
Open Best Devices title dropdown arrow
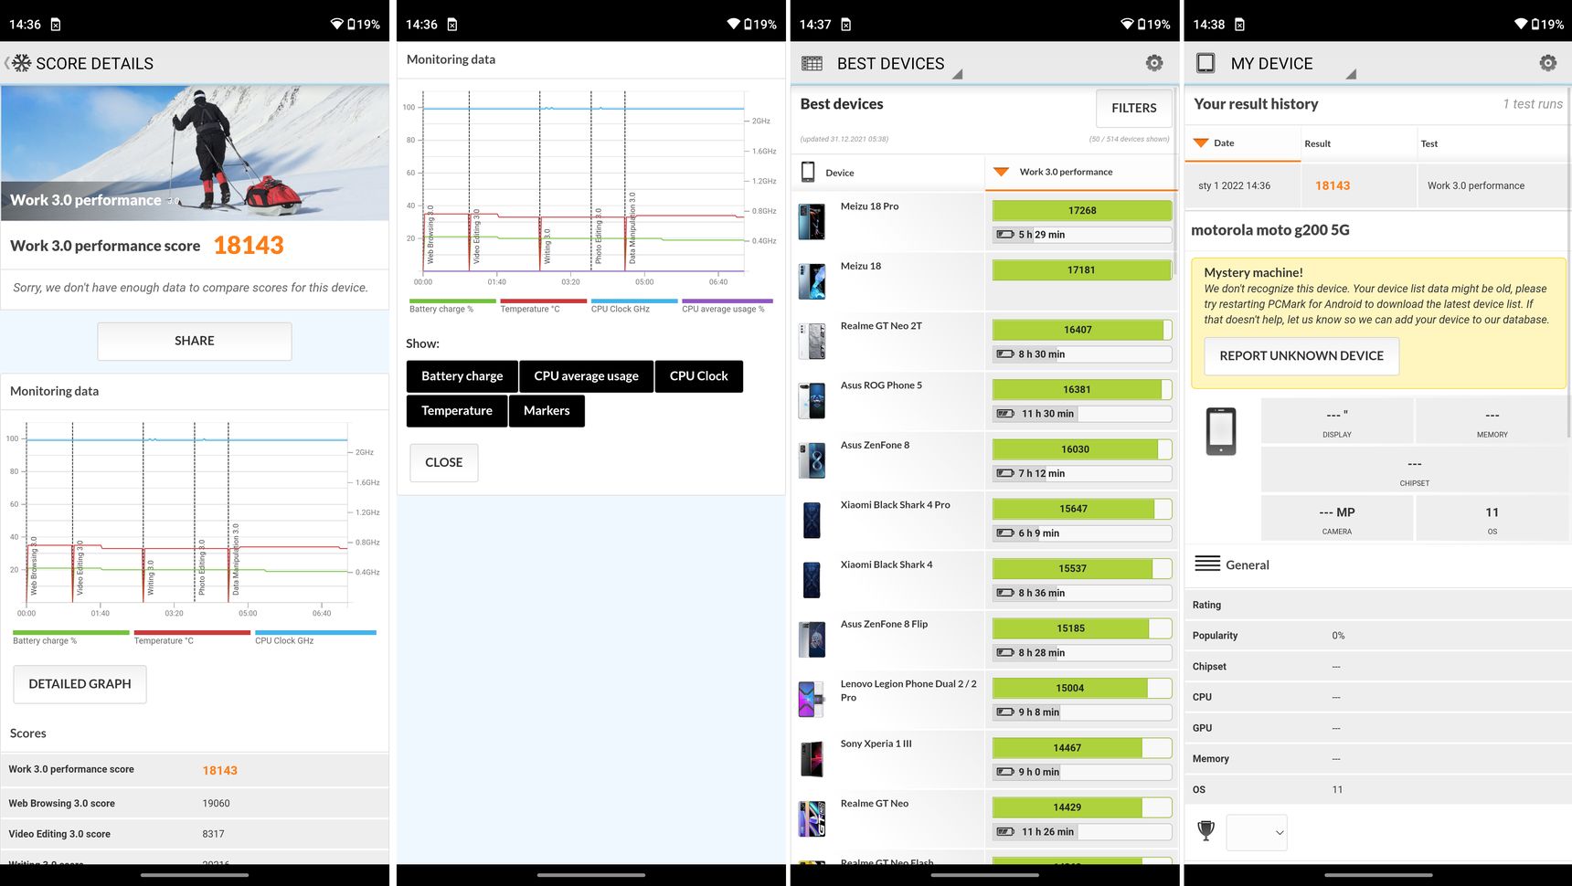(957, 74)
